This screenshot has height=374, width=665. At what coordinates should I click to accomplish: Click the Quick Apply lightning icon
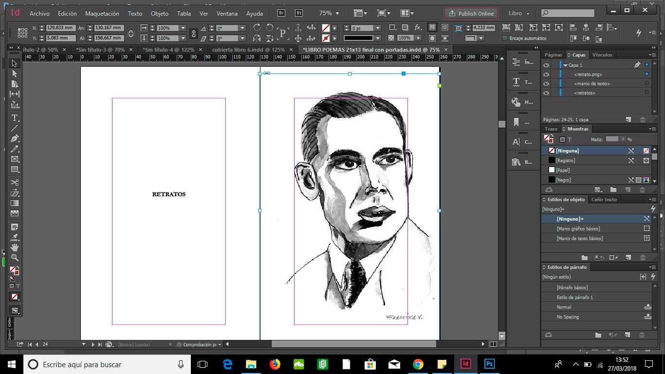click(639, 33)
